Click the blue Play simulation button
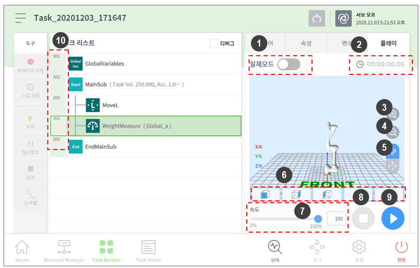 [393, 218]
